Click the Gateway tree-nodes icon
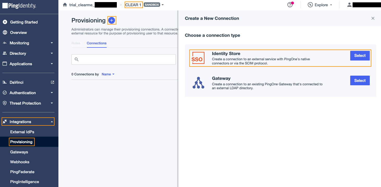This screenshot has height=187, width=381. coord(198,83)
